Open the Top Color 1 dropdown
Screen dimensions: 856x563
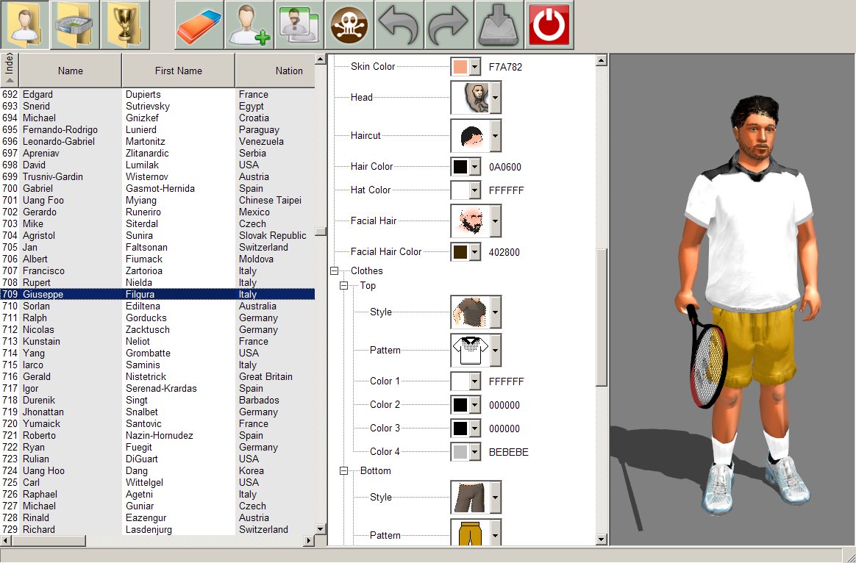(x=475, y=381)
